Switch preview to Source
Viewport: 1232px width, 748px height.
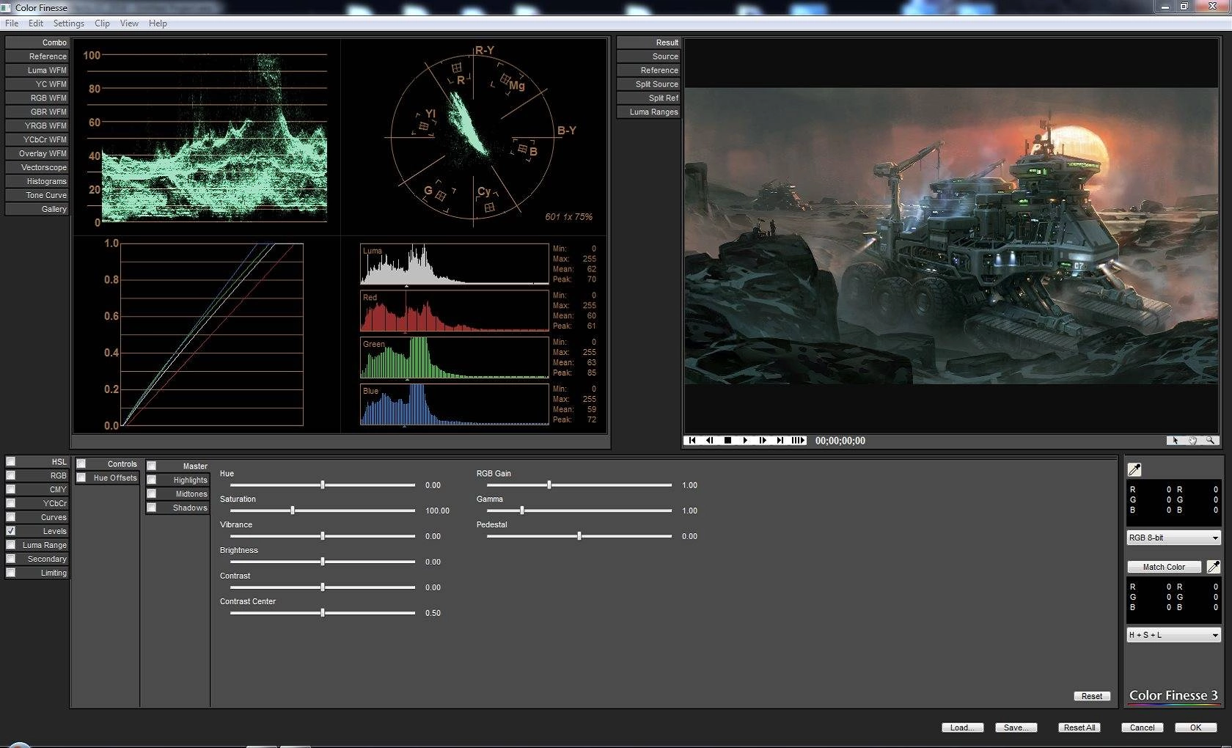point(648,56)
